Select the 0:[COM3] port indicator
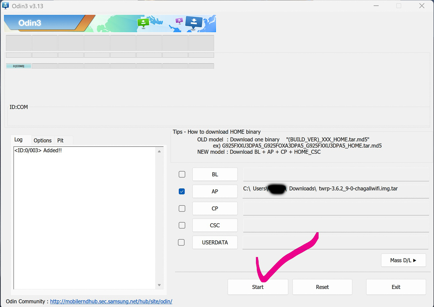 (x=19, y=66)
